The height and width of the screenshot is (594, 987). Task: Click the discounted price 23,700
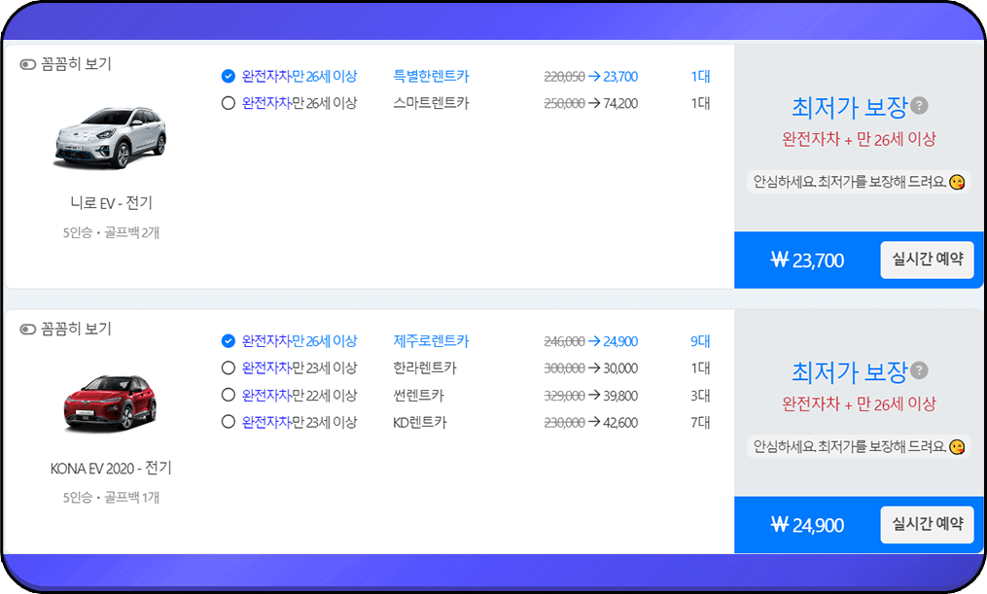pyautogui.click(x=619, y=75)
